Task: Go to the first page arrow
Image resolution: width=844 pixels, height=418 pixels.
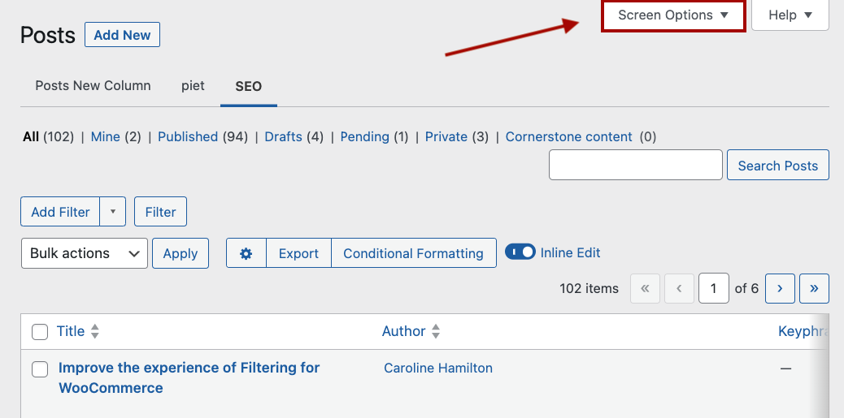Action: coord(645,288)
